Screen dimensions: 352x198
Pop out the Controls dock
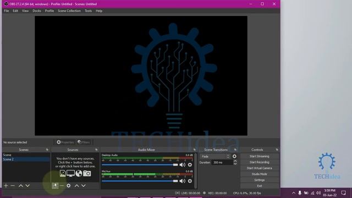(x=277, y=150)
